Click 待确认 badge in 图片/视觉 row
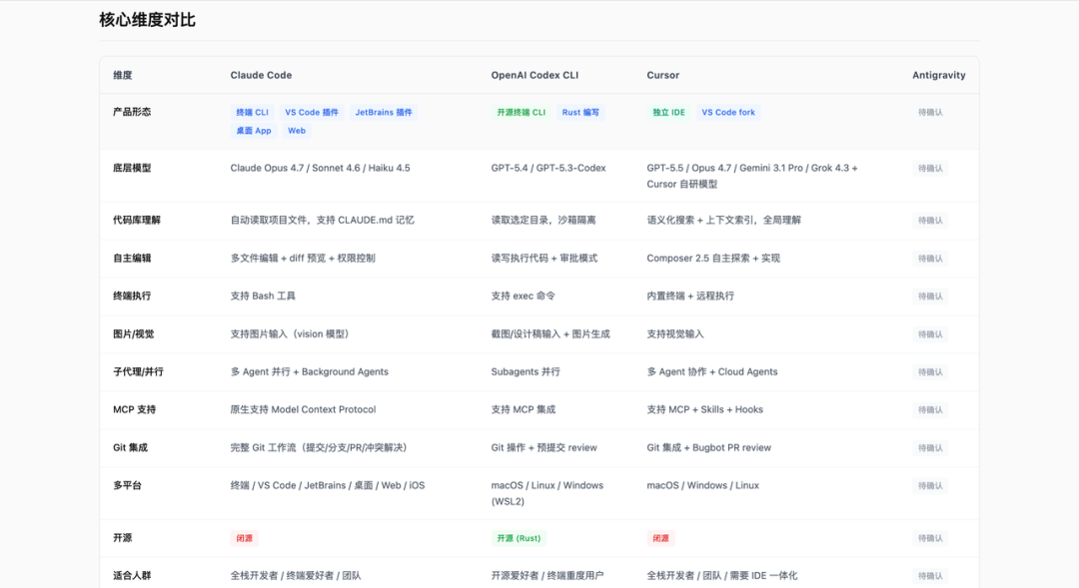This screenshot has width=1079, height=588. (x=930, y=334)
